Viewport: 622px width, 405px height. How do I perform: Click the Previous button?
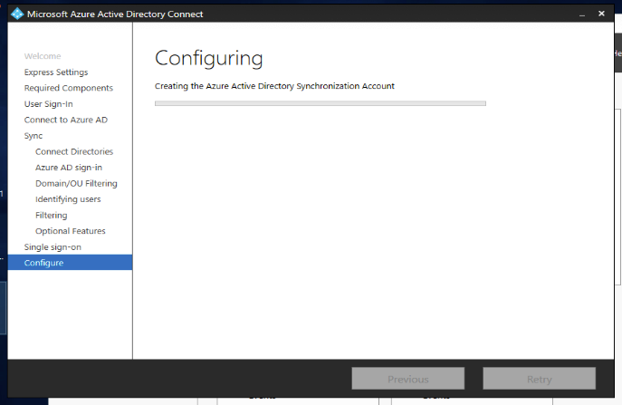[x=407, y=379]
